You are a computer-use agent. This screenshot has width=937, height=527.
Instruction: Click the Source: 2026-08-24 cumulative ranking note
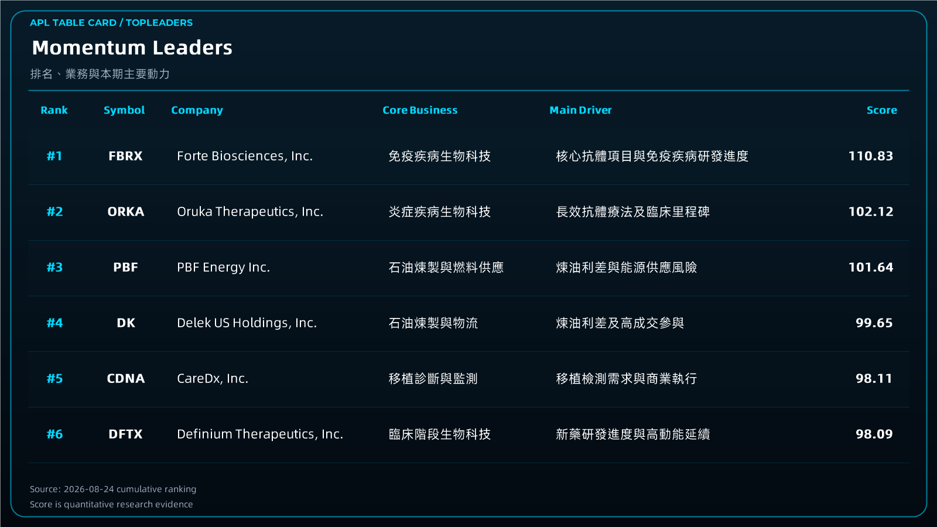[113, 489]
